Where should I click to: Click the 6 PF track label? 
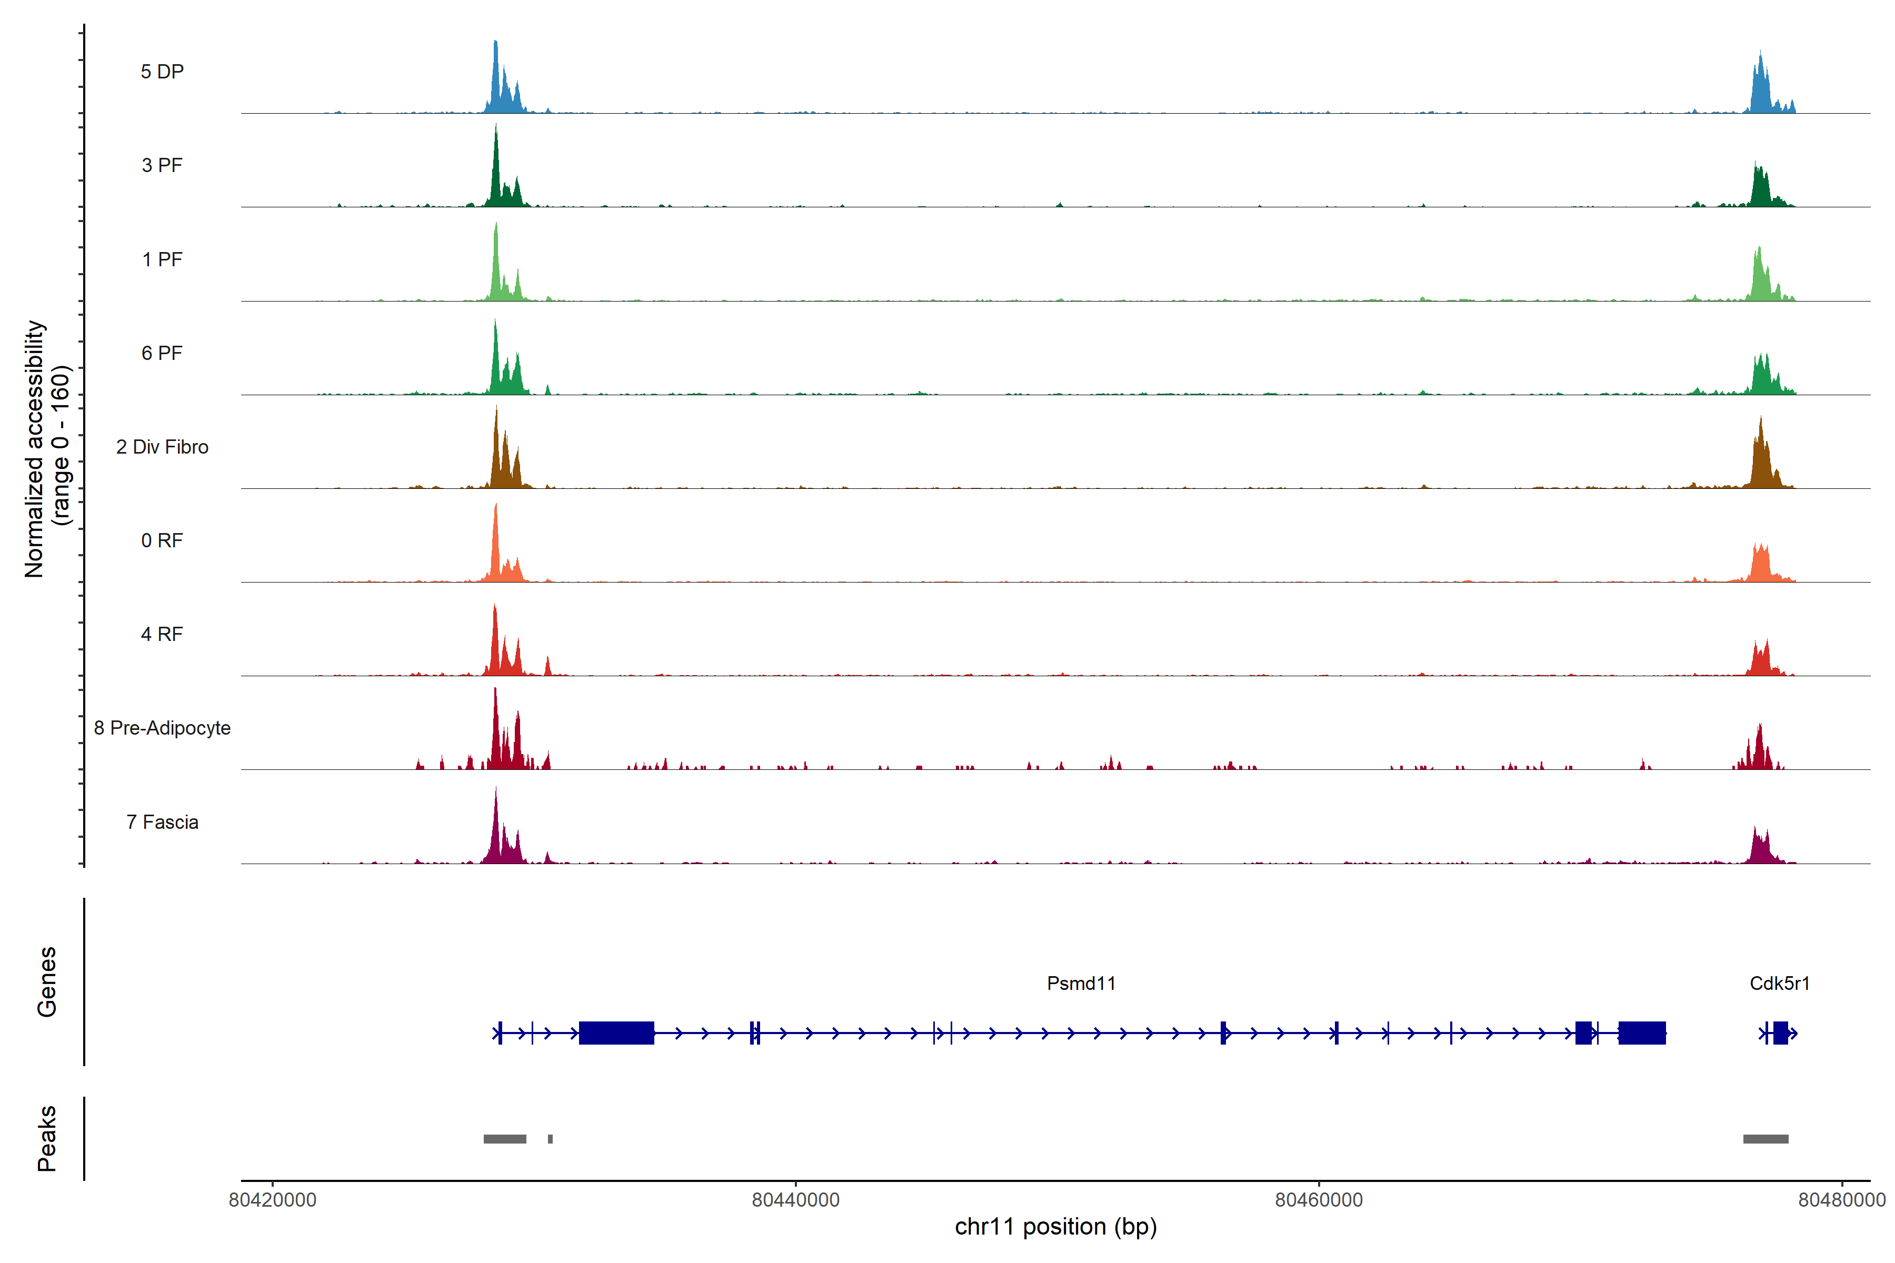162,353
